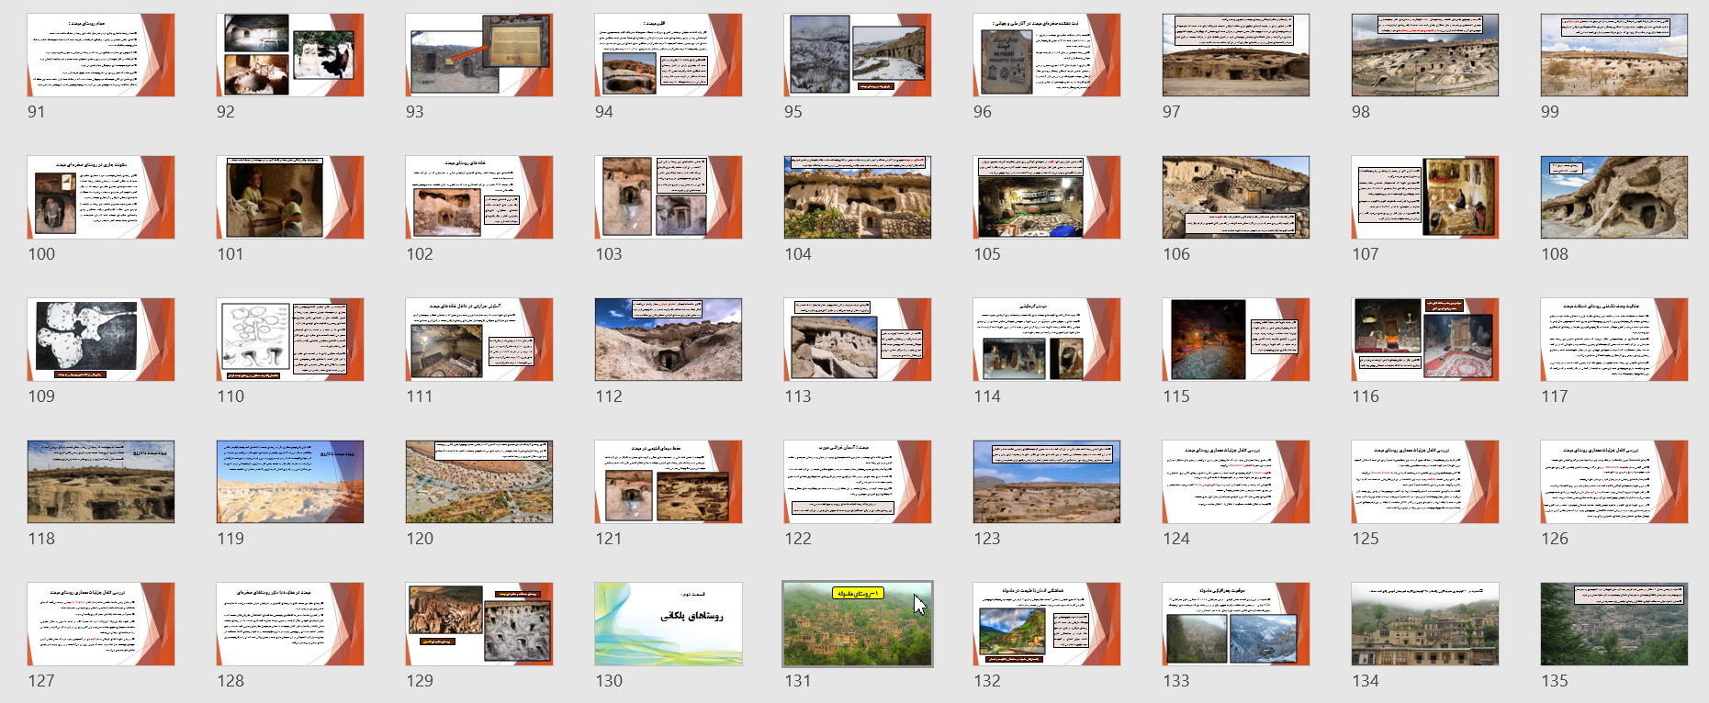The height and width of the screenshot is (703, 1709).
Task: Click slide 106 thumbnail
Action: 1236,197
